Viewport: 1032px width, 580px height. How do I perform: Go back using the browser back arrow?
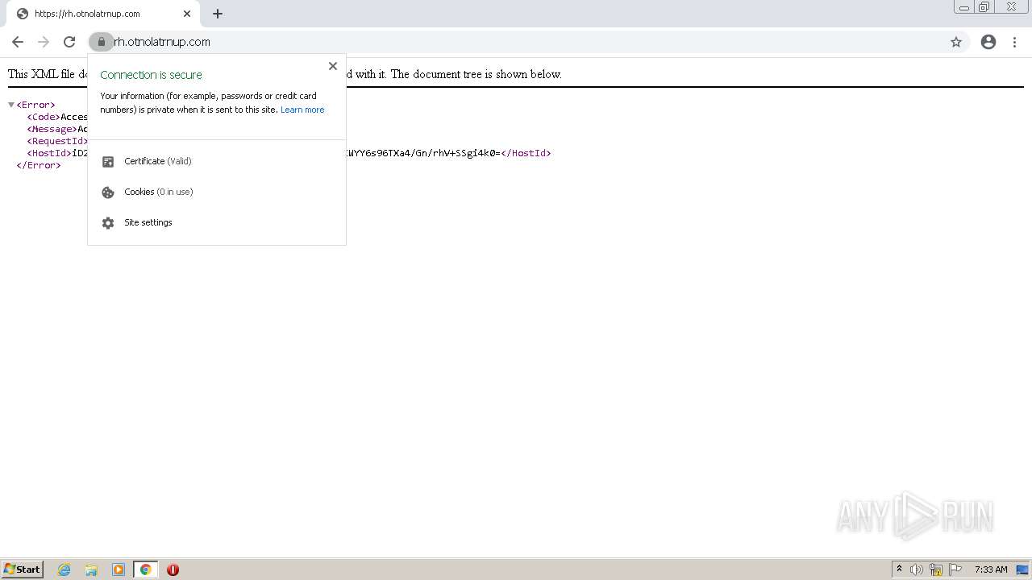pyautogui.click(x=18, y=42)
